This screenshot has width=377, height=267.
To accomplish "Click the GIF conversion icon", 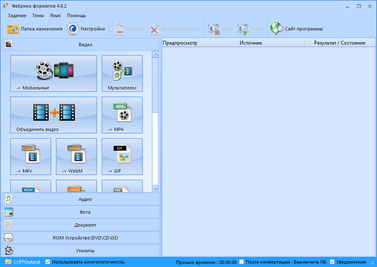I will 122,156.
